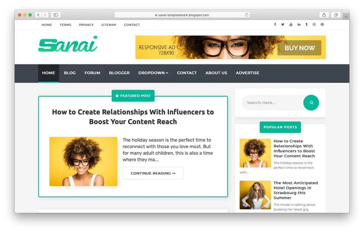
Task: Open the SITEMAP link in top bar
Action: (x=109, y=25)
